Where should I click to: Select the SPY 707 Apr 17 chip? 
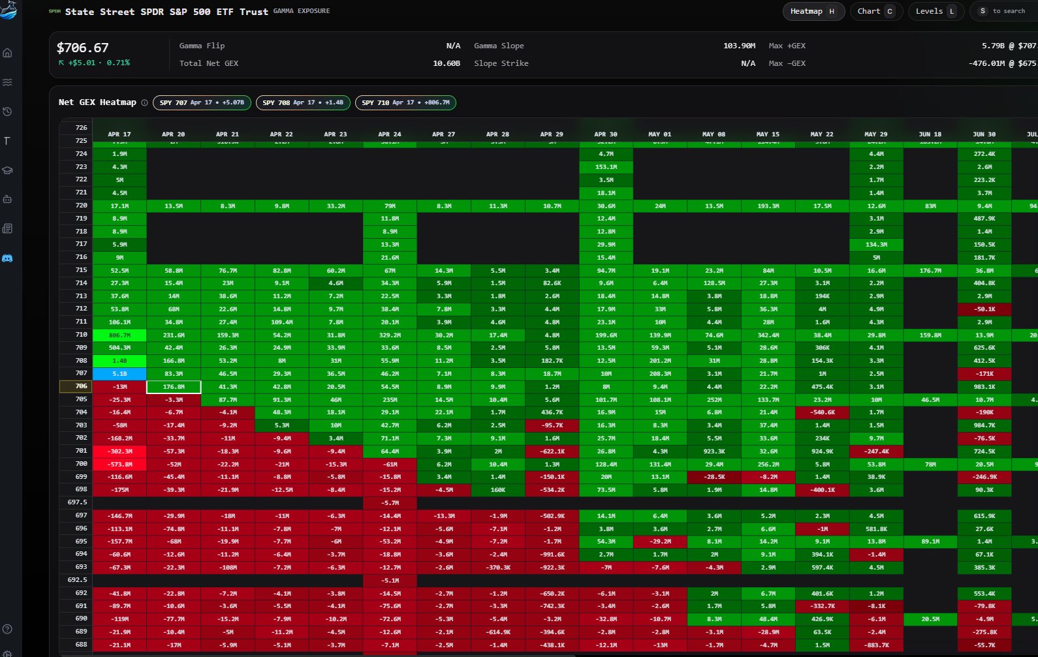click(x=202, y=103)
